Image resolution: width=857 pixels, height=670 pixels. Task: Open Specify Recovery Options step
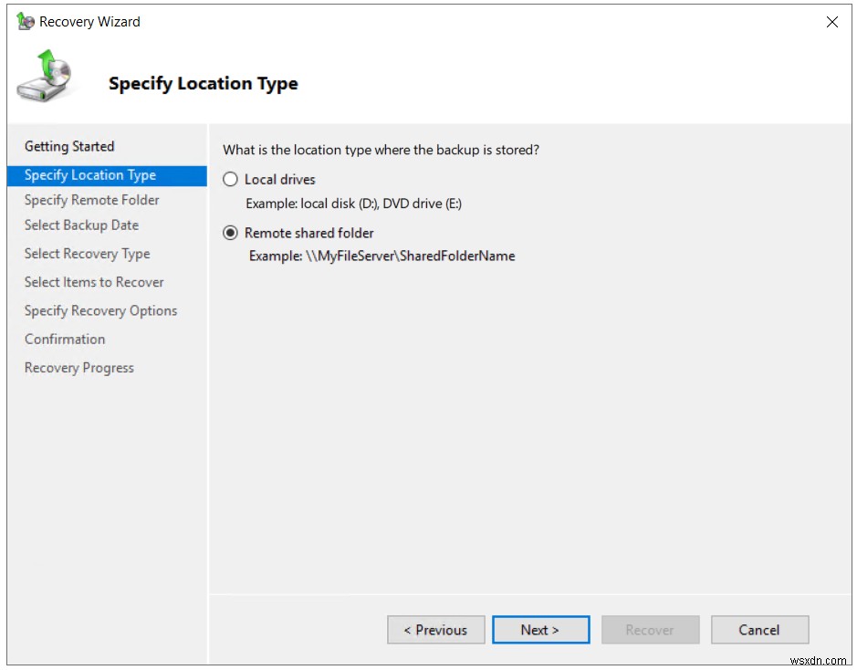coord(100,310)
